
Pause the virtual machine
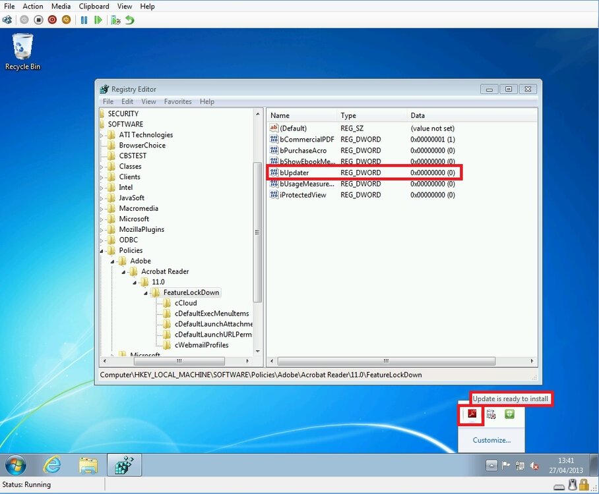[84, 20]
